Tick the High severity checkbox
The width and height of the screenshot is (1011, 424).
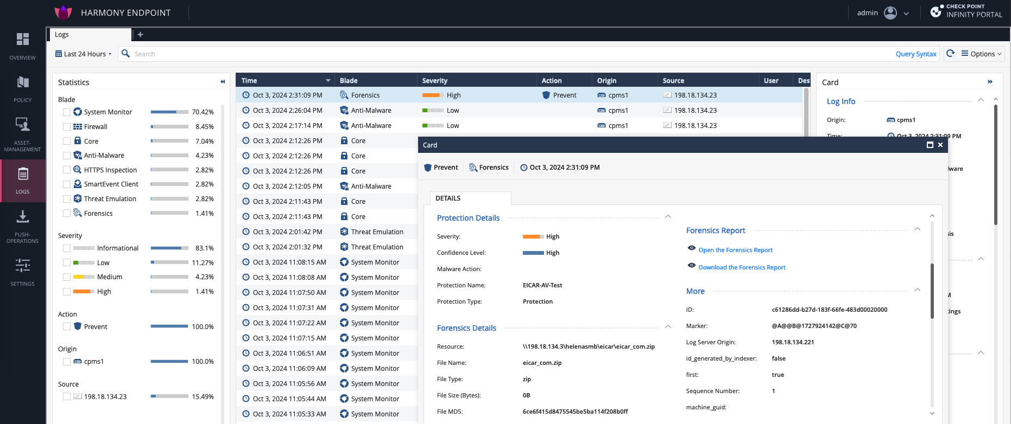click(67, 292)
